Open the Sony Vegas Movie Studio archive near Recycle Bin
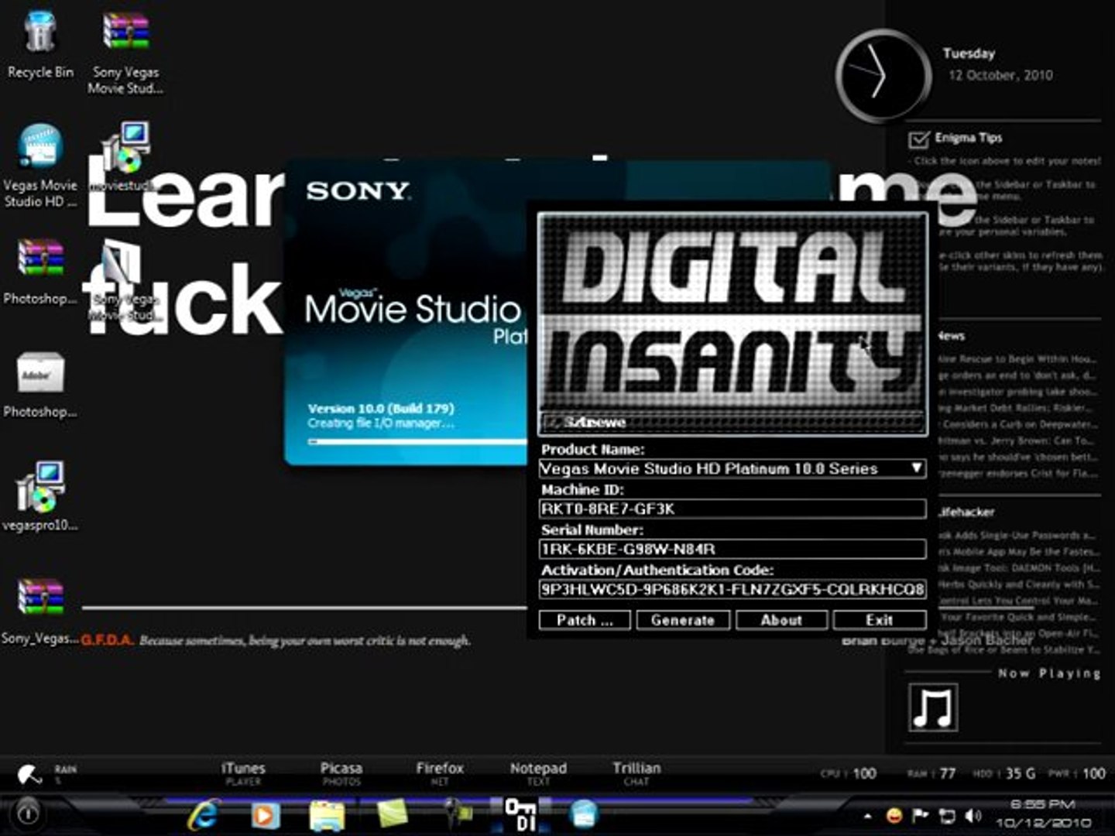Viewport: 1115px width, 836px height. pos(125,33)
